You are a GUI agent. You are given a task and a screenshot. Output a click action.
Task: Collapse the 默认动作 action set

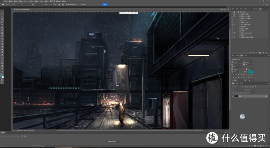coord(236,12)
